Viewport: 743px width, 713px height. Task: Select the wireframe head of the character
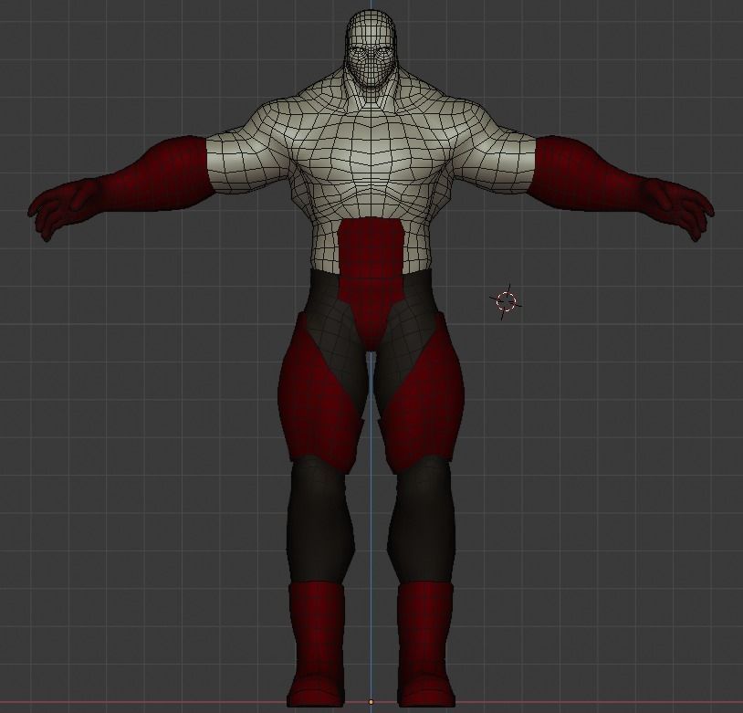[x=371, y=48]
